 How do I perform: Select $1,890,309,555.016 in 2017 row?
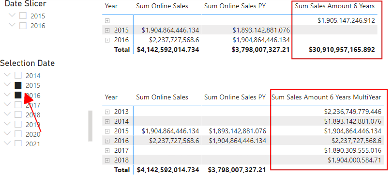tap(353, 151)
